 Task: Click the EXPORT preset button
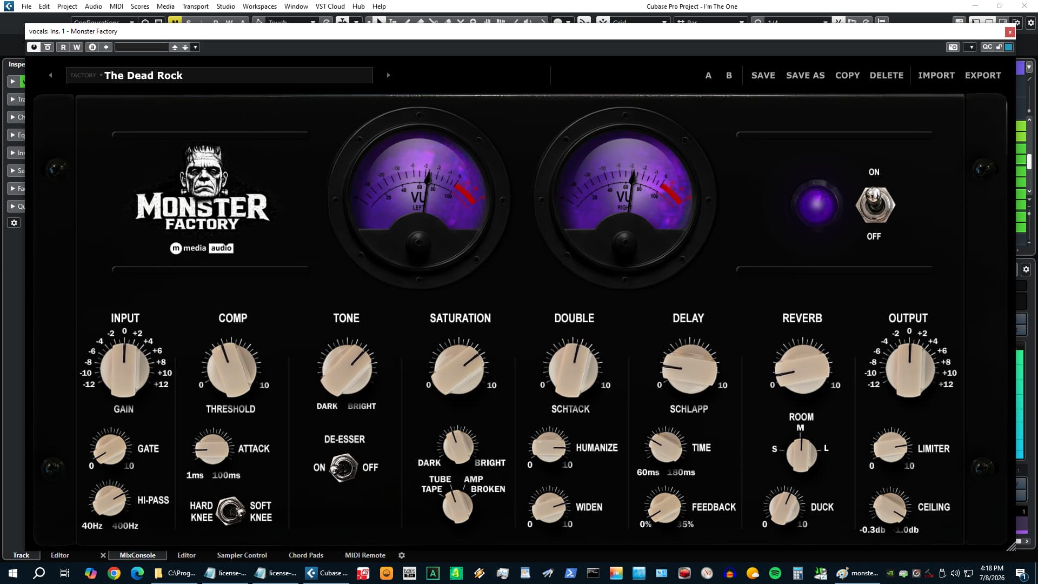pyautogui.click(x=983, y=75)
